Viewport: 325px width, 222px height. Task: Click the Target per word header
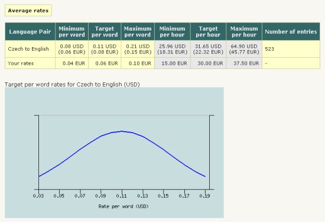(x=105, y=31)
